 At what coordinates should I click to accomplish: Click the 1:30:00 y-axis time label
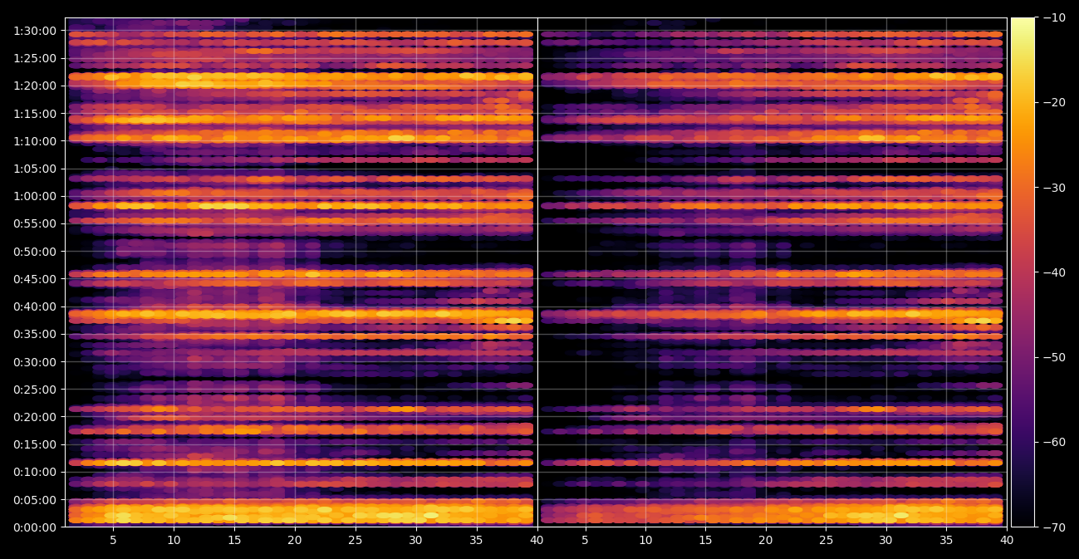click(36, 31)
